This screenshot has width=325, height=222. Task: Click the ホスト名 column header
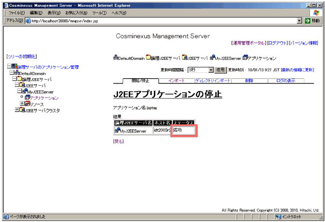pyautogui.click(x=162, y=123)
